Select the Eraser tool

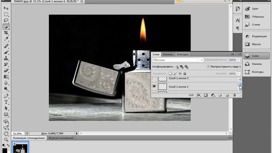click(6, 71)
